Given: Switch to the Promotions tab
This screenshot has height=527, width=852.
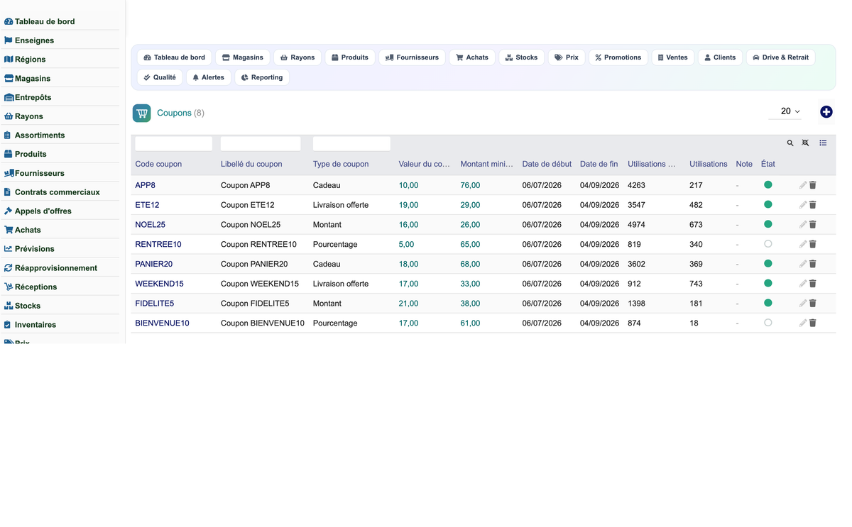Looking at the screenshot, I should pos(618,57).
